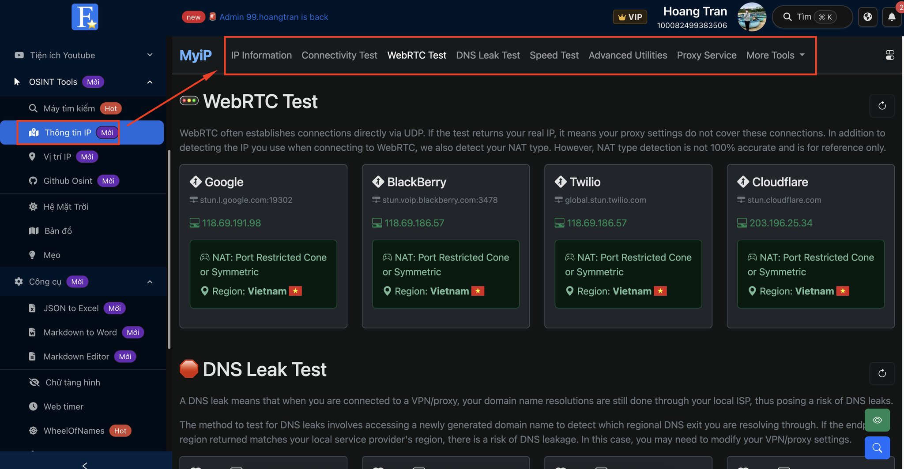Click Google STUN IP 118.69.191.98

pyautogui.click(x=231, y=223)
